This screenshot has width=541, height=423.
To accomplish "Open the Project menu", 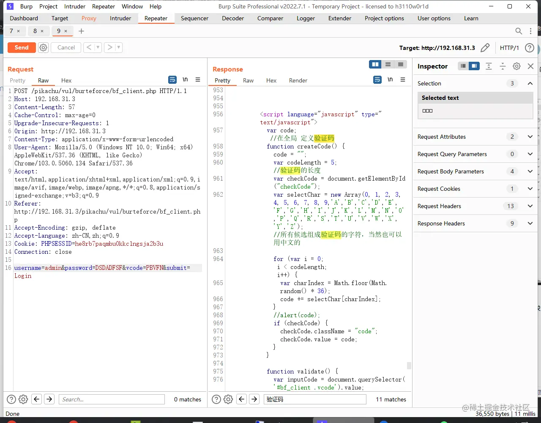I will click(48, 6).
